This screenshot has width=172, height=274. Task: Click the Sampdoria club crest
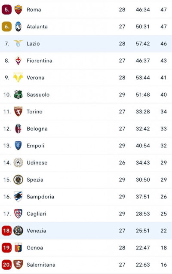pos(18,196)
